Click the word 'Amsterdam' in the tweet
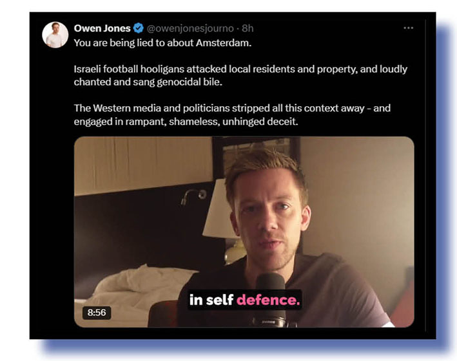457x361 pixels. (x=223, y=43)
